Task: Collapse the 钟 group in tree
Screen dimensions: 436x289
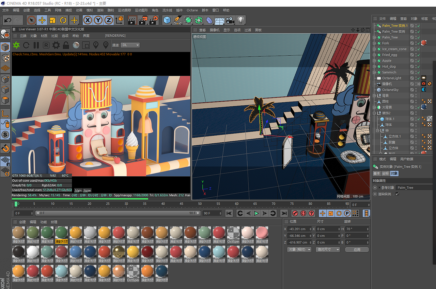Action: 377,130
